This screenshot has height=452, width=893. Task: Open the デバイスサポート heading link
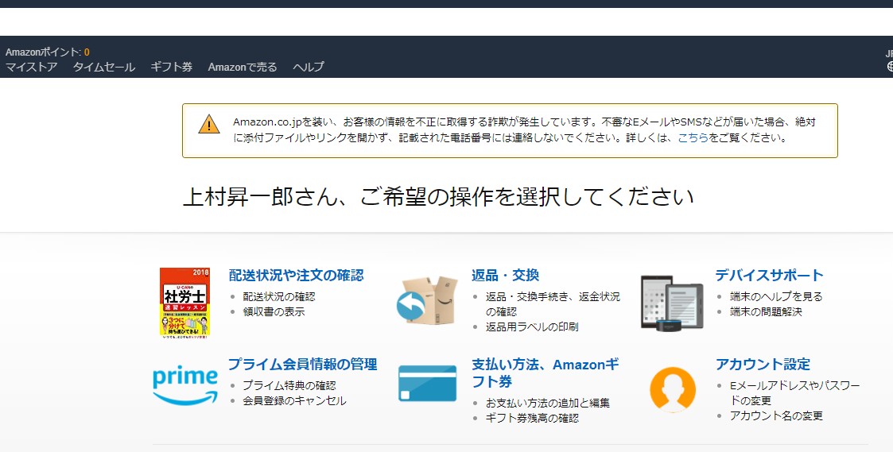pyautogui.click(x=770, y=276)
